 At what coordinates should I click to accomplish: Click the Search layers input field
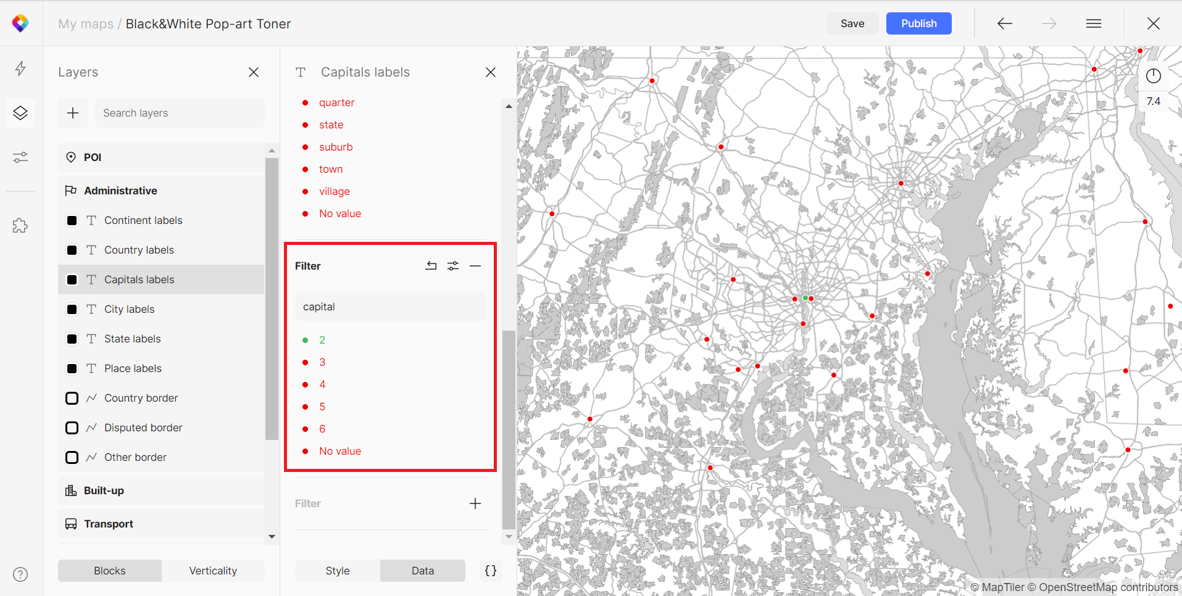tap(179, 113)
